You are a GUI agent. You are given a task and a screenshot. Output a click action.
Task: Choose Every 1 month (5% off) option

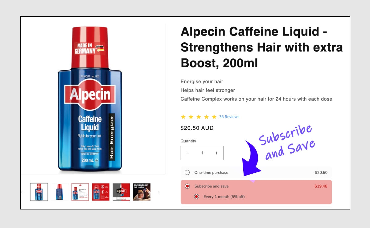tap(196, 196)
